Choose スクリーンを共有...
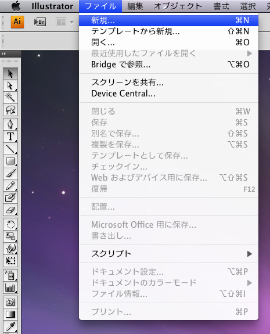270x334 pixels. 168,82
